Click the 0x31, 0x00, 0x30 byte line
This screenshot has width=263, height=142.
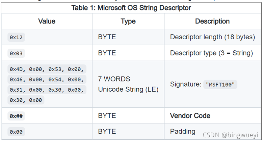point(47,90)
